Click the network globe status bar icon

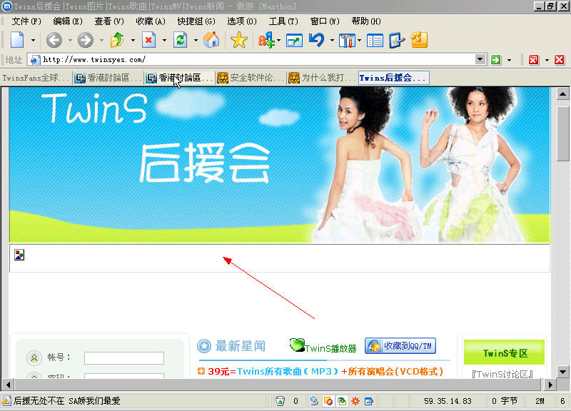click(x=314, y=401)
